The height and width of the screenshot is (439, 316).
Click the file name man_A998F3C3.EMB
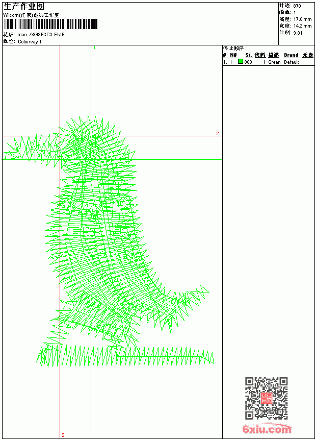[x=41, y=34]
